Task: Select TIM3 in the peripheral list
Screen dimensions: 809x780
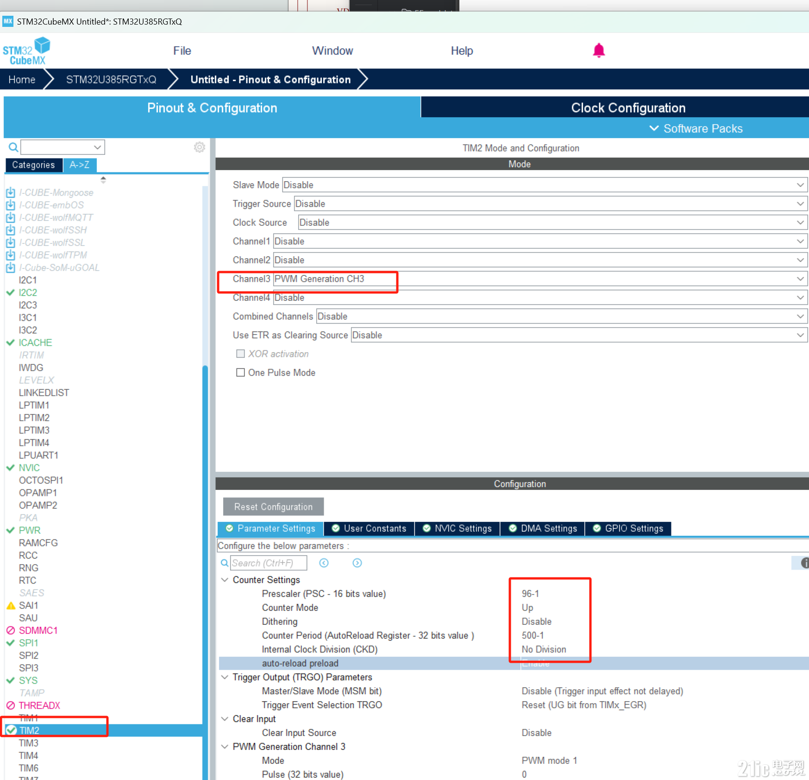Action: (x=29, y=743)
